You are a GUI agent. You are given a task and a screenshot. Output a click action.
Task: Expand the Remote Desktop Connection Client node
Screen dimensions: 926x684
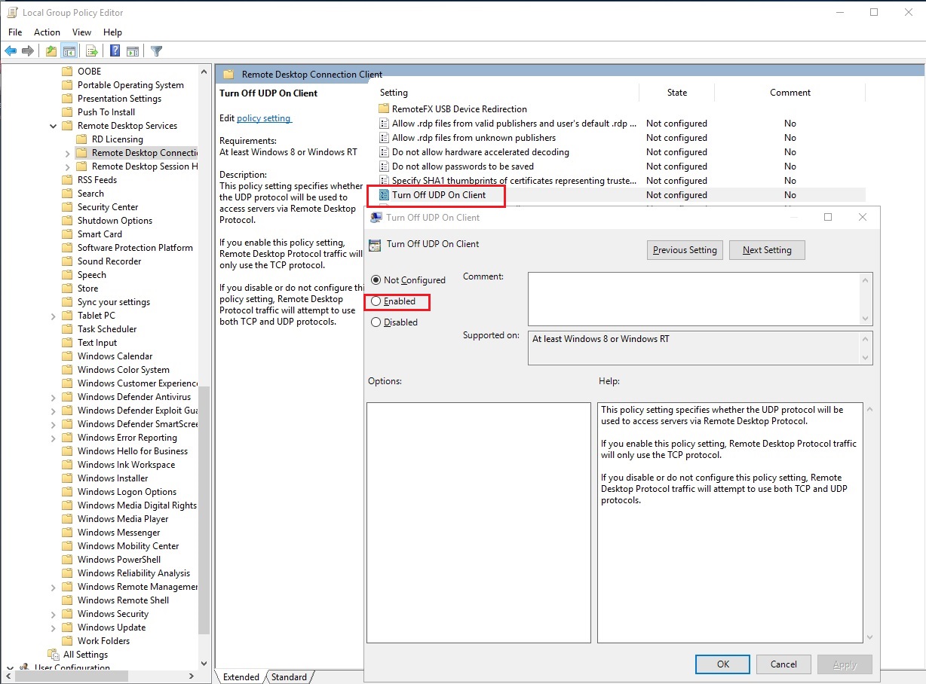click(68, 153)
